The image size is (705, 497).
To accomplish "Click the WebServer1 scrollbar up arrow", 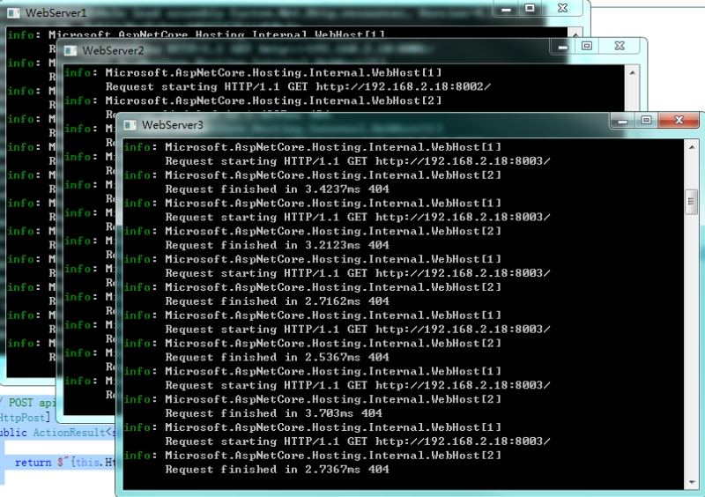I will pos(575,33).
